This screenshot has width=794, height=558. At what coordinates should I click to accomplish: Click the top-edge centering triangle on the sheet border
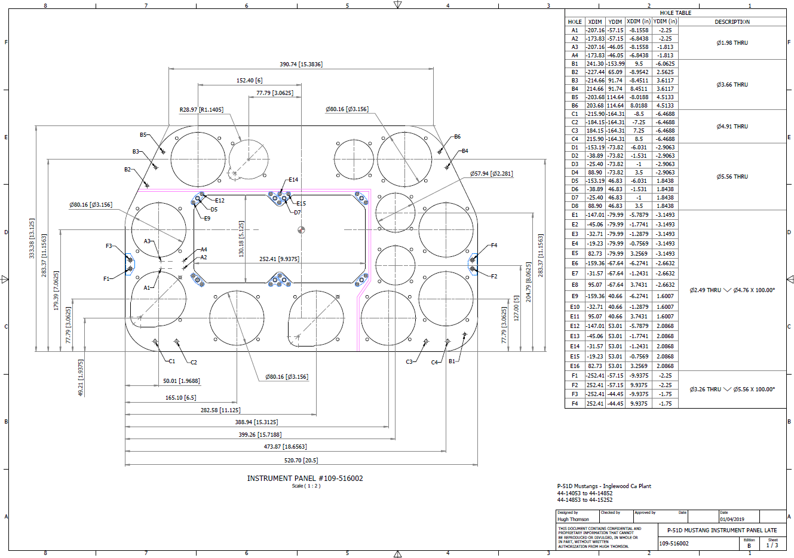[x=397, y=5]
